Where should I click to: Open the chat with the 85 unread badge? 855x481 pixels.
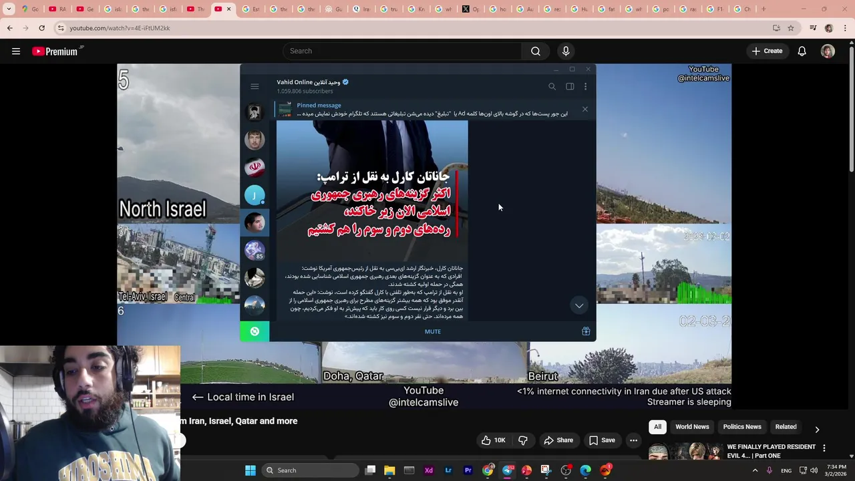(254, 250)
